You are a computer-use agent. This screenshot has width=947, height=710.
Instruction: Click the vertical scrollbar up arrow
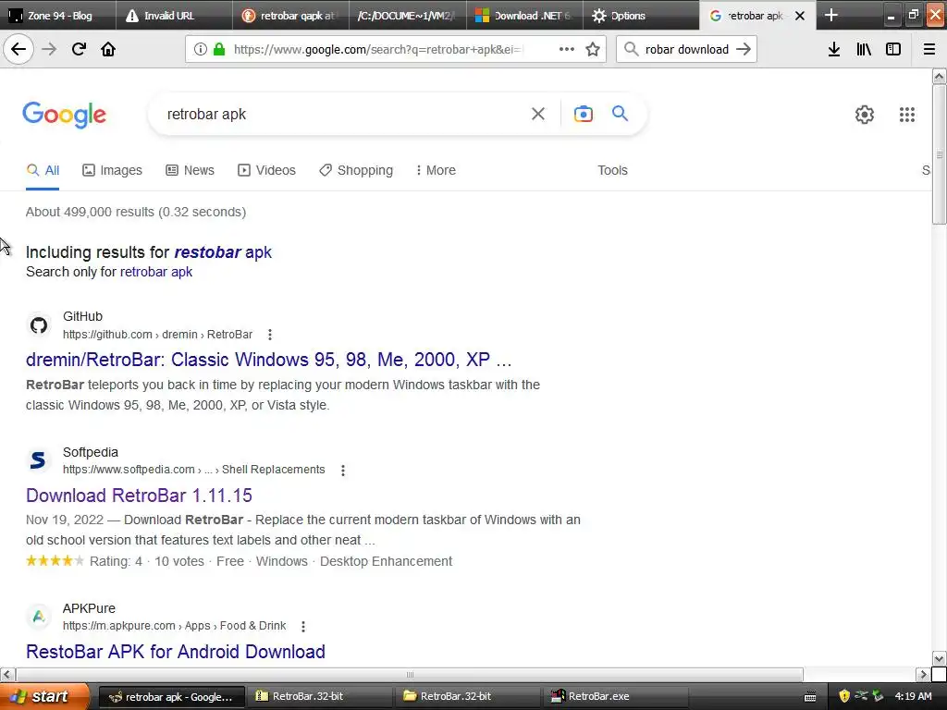coord(940,76)
